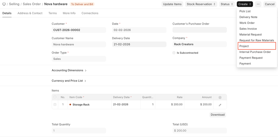Viewport: 278px width, 137px height.
Task: Open the Status dropdown
Action: tap(227, 4)
